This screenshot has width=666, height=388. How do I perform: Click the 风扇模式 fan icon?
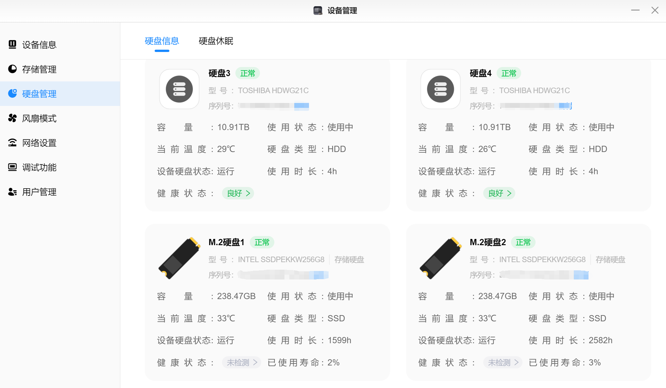tap(12, 118)
